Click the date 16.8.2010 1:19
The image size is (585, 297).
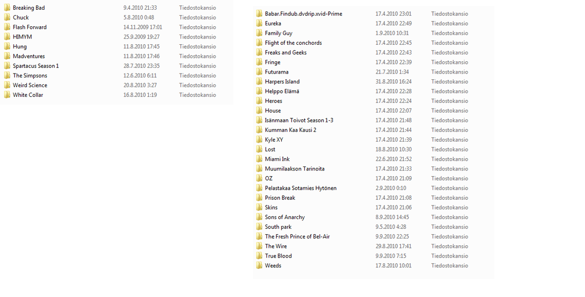[x=140, y=95]
